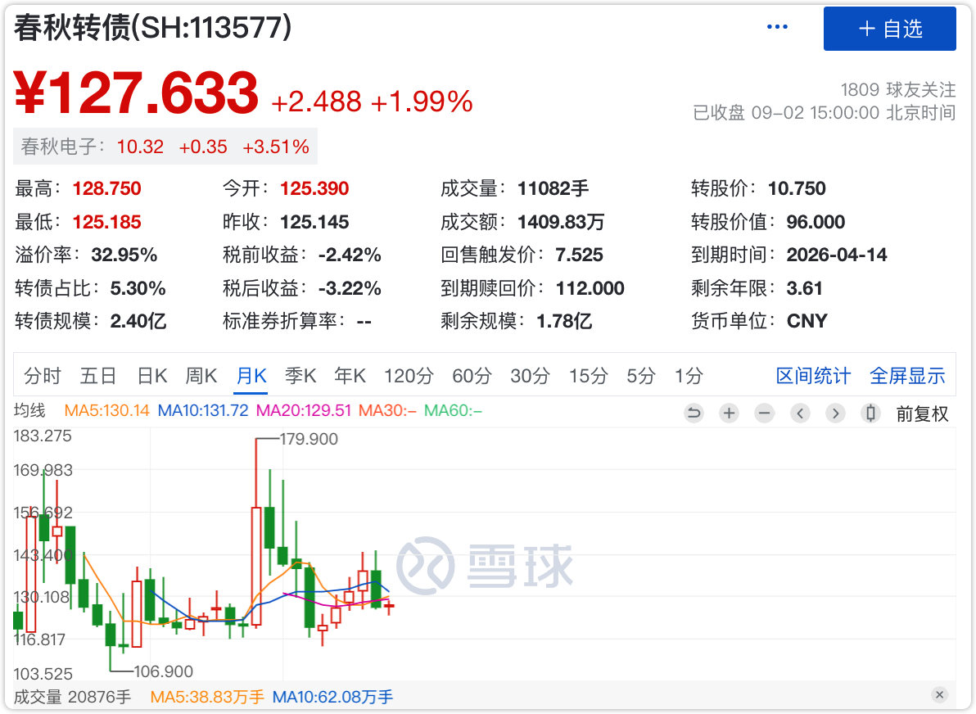
Task: Click the 成交额 value 1409.83万
Action: (x=561, y=222)
